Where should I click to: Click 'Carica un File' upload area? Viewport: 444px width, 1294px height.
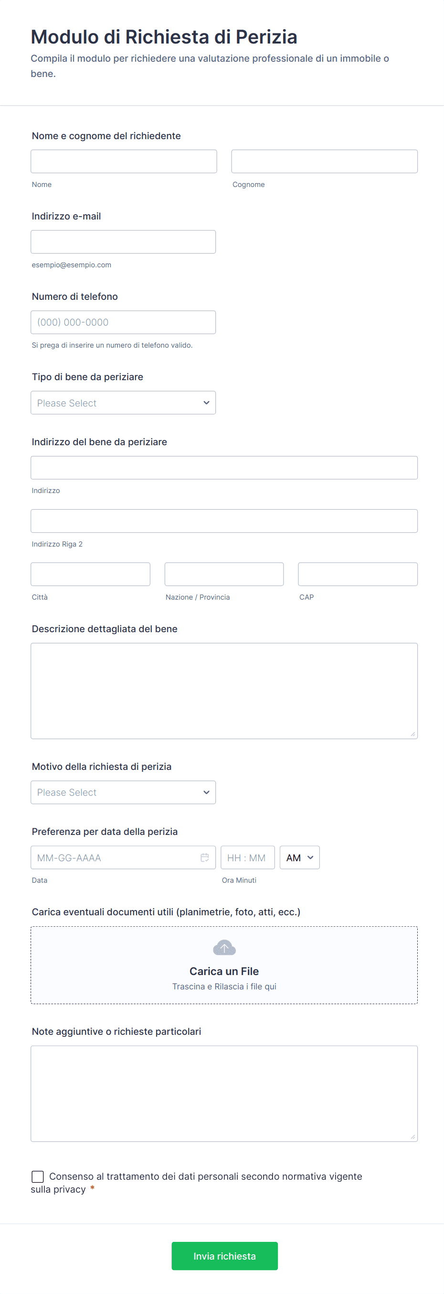pyautogui.click(x=224, y=971)
